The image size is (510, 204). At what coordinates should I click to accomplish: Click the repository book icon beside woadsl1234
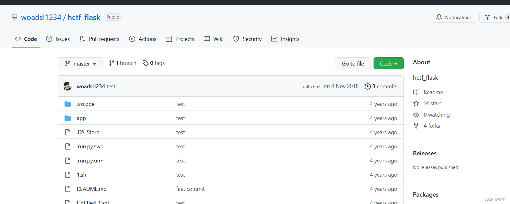(x=15, y=17)
